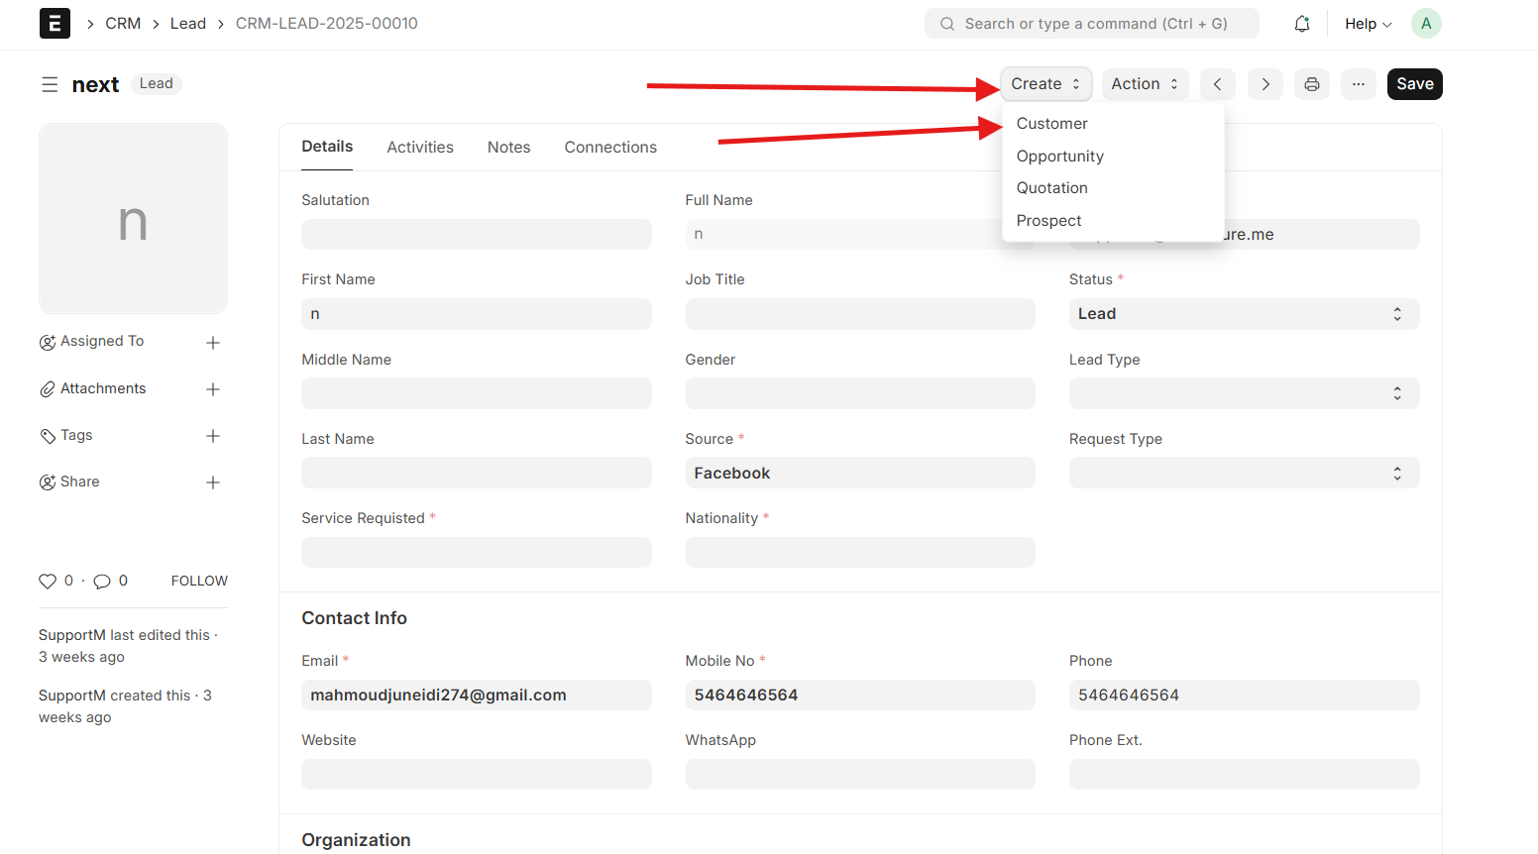Choose Opportunity in the Create menu
This screenshot has width=1538, height=854.
1060,157
